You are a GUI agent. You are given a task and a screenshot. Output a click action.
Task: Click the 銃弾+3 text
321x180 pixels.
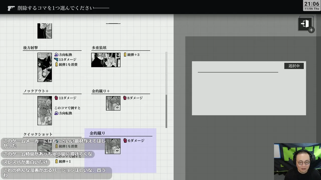[133, 54]
